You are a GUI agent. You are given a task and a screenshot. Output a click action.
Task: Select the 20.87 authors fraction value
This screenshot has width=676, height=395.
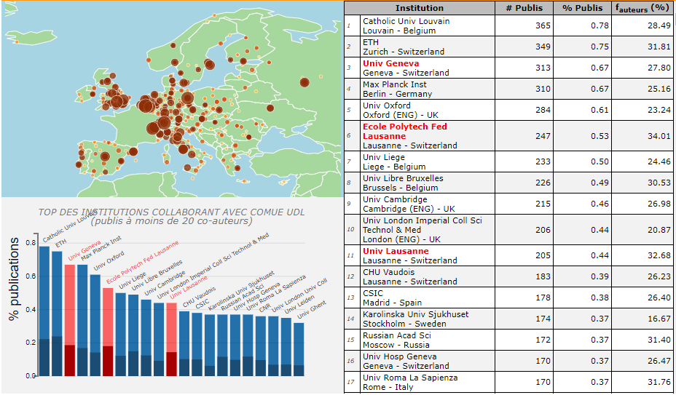coord(659,230)
